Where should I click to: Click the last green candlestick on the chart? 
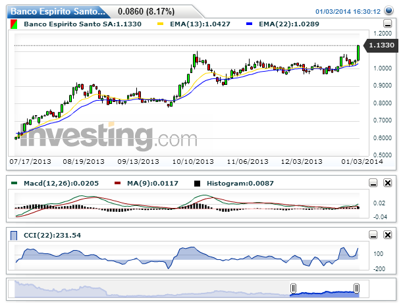tap(358, 53)
